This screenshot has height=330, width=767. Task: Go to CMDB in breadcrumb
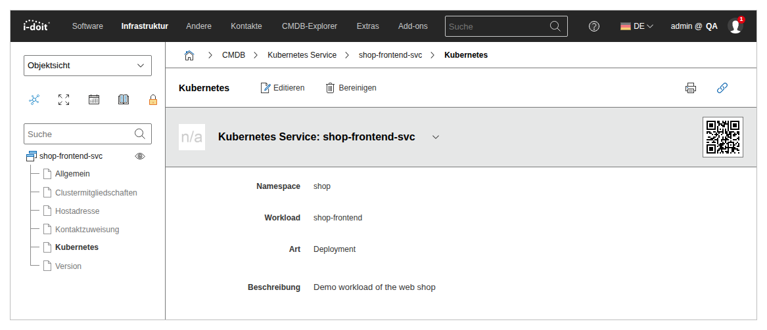click(233, 55)
